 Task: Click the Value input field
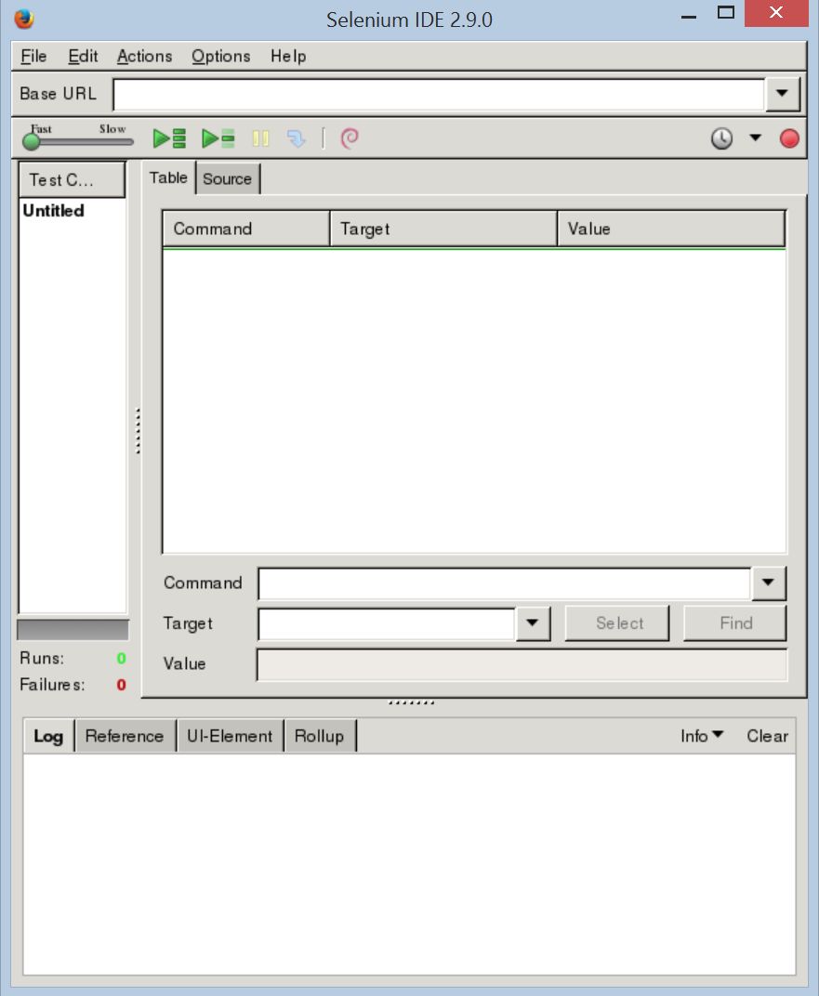click(x=522, y=663)
